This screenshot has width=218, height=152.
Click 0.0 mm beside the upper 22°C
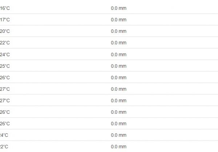click(x=118, y=43)
